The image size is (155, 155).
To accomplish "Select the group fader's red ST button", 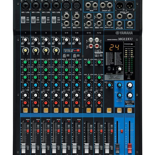I will click(x=122, y=131).
